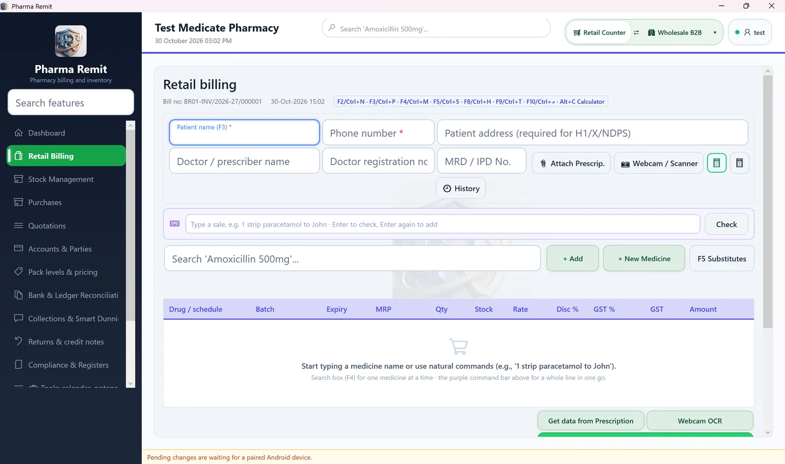This screenshot has height=464, width=785.
Task: Open Compliance & Registers
Action: 66,365
